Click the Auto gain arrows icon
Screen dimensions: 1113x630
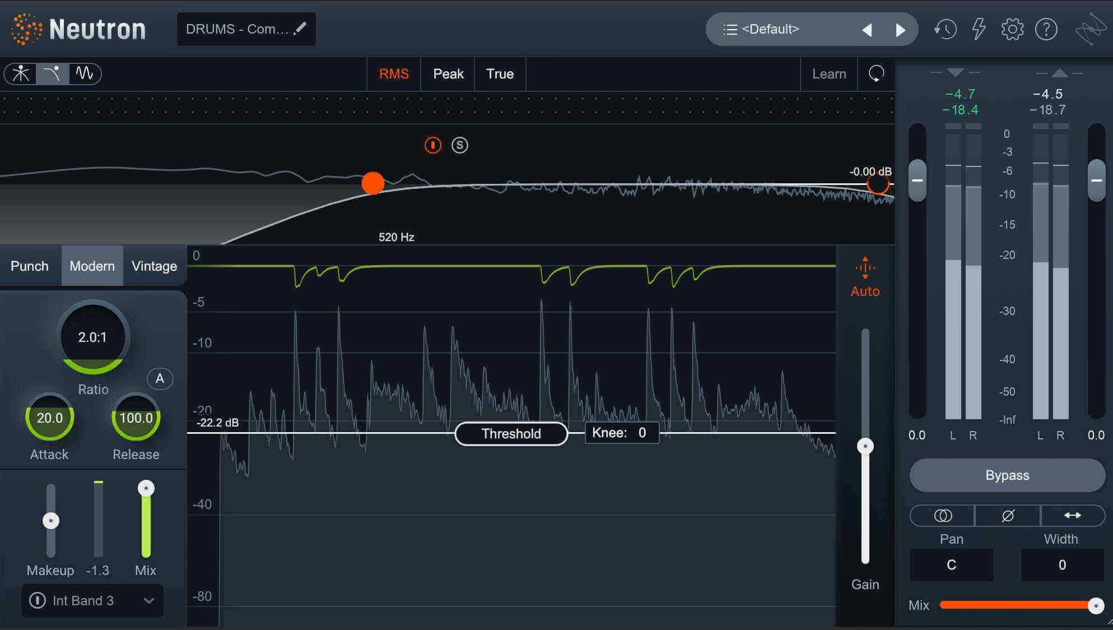click(865, 268)
